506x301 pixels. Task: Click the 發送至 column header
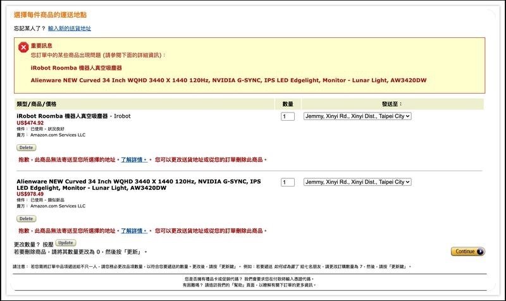[x=392, y=104]
